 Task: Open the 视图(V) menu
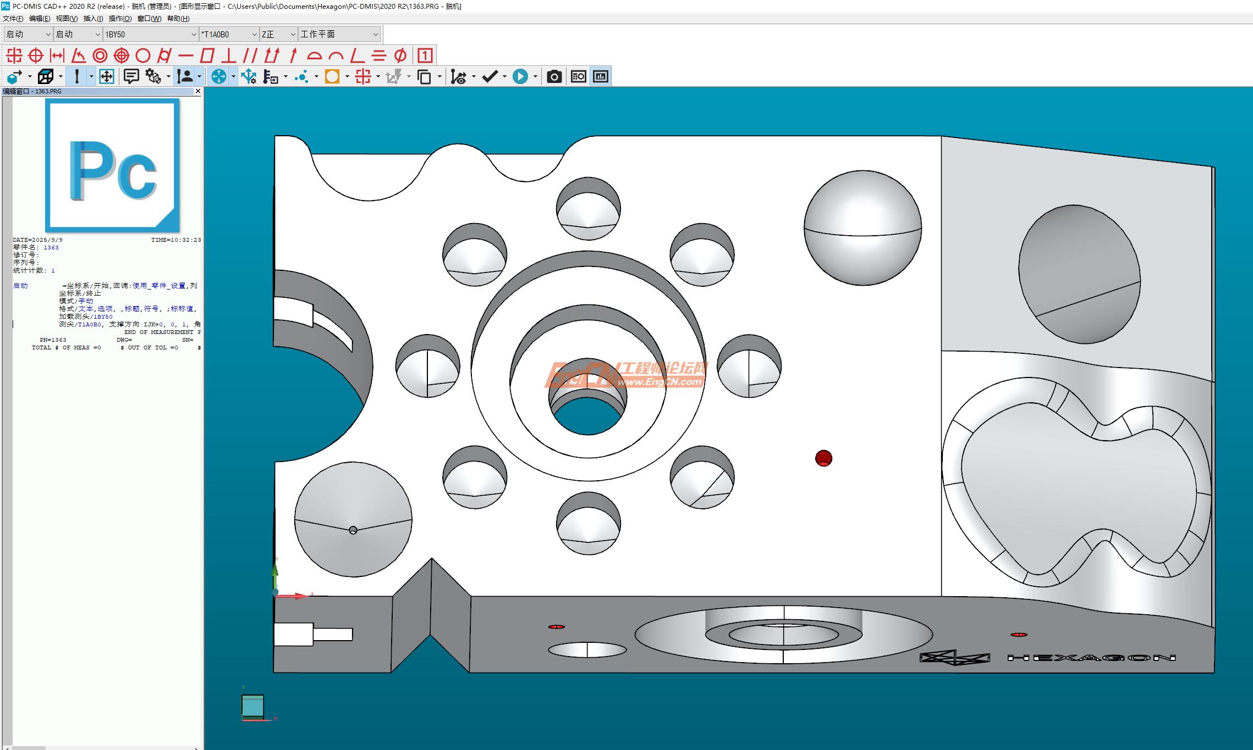(66, 18)
